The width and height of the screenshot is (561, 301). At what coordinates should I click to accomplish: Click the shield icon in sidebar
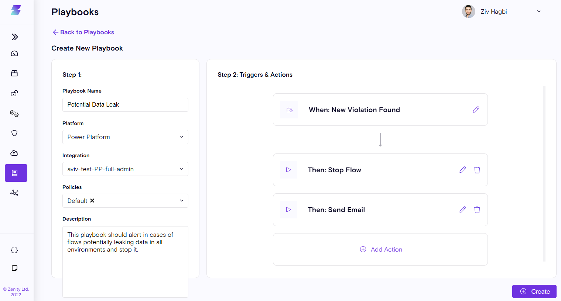14,133
